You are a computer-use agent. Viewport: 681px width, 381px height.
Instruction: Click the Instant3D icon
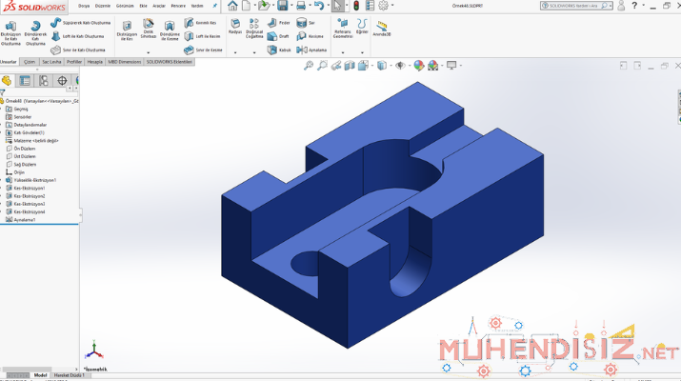382,29
